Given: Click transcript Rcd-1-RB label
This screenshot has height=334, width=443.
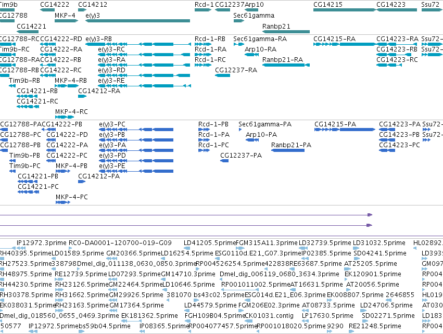Looking at the screenshot, I should pyautogui.click(x=210, y=38).
